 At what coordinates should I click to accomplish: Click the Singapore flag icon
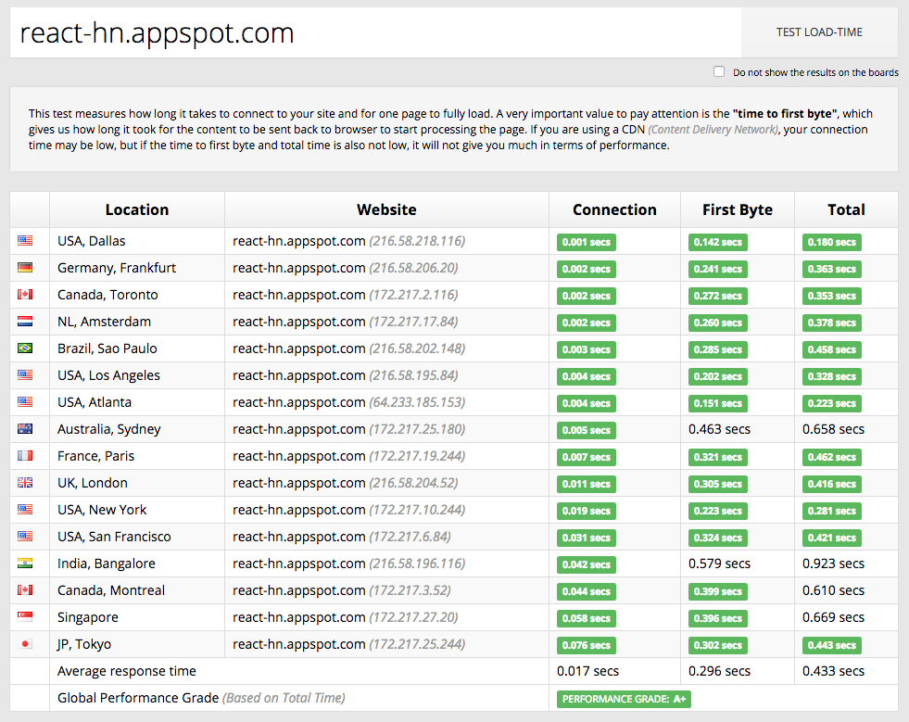click(25, 617)
